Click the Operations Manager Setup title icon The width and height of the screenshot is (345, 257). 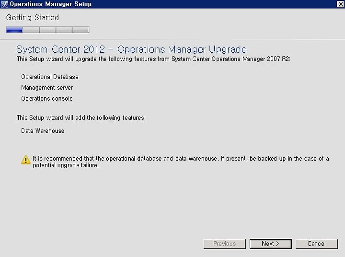[4, 4]
